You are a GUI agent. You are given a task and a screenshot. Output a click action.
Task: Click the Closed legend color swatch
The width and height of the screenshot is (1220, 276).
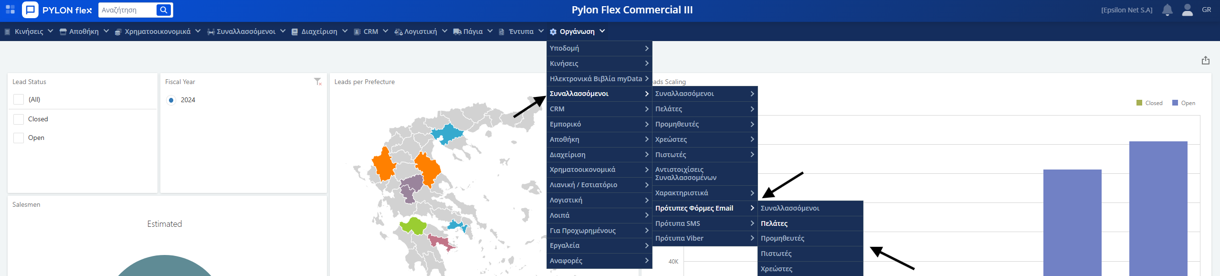coord(1139,103)
